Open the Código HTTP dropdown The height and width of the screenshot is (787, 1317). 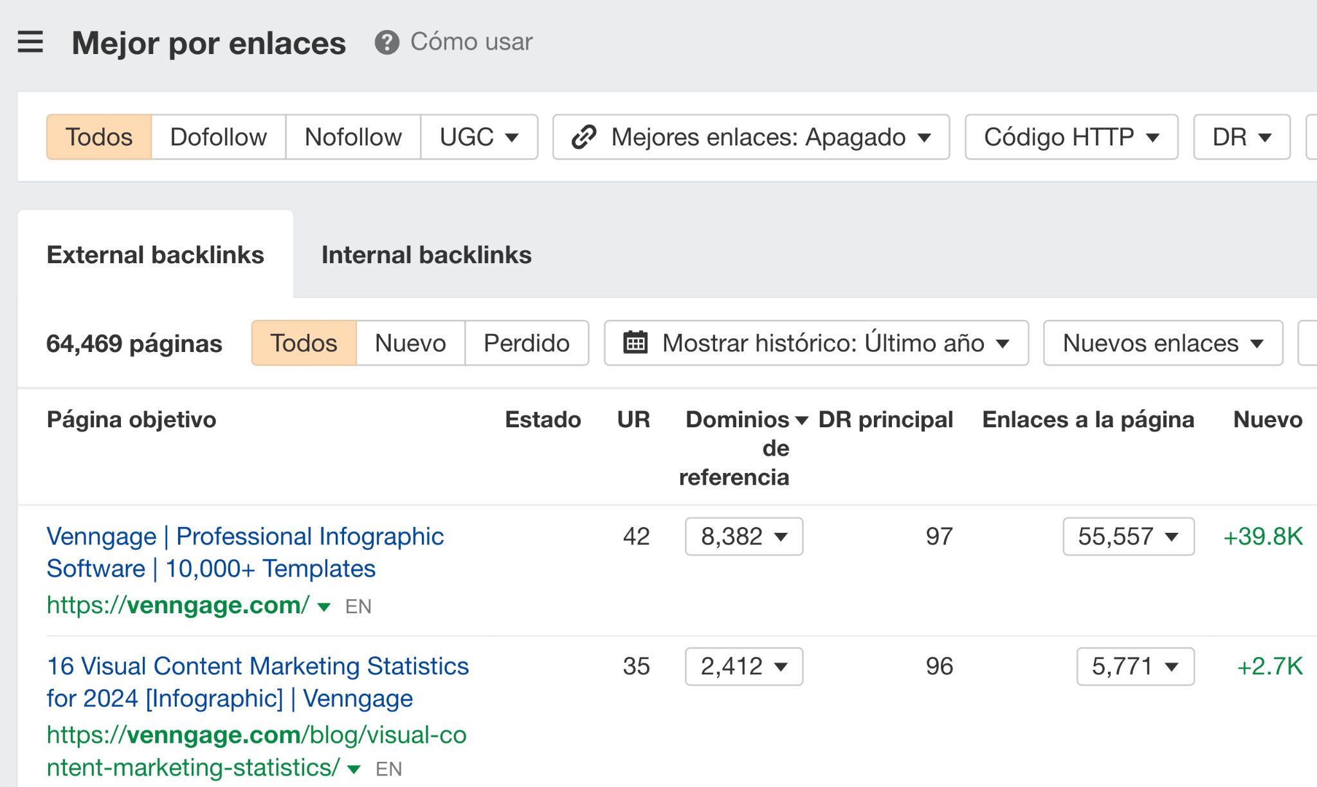(x=1070, y=136)
